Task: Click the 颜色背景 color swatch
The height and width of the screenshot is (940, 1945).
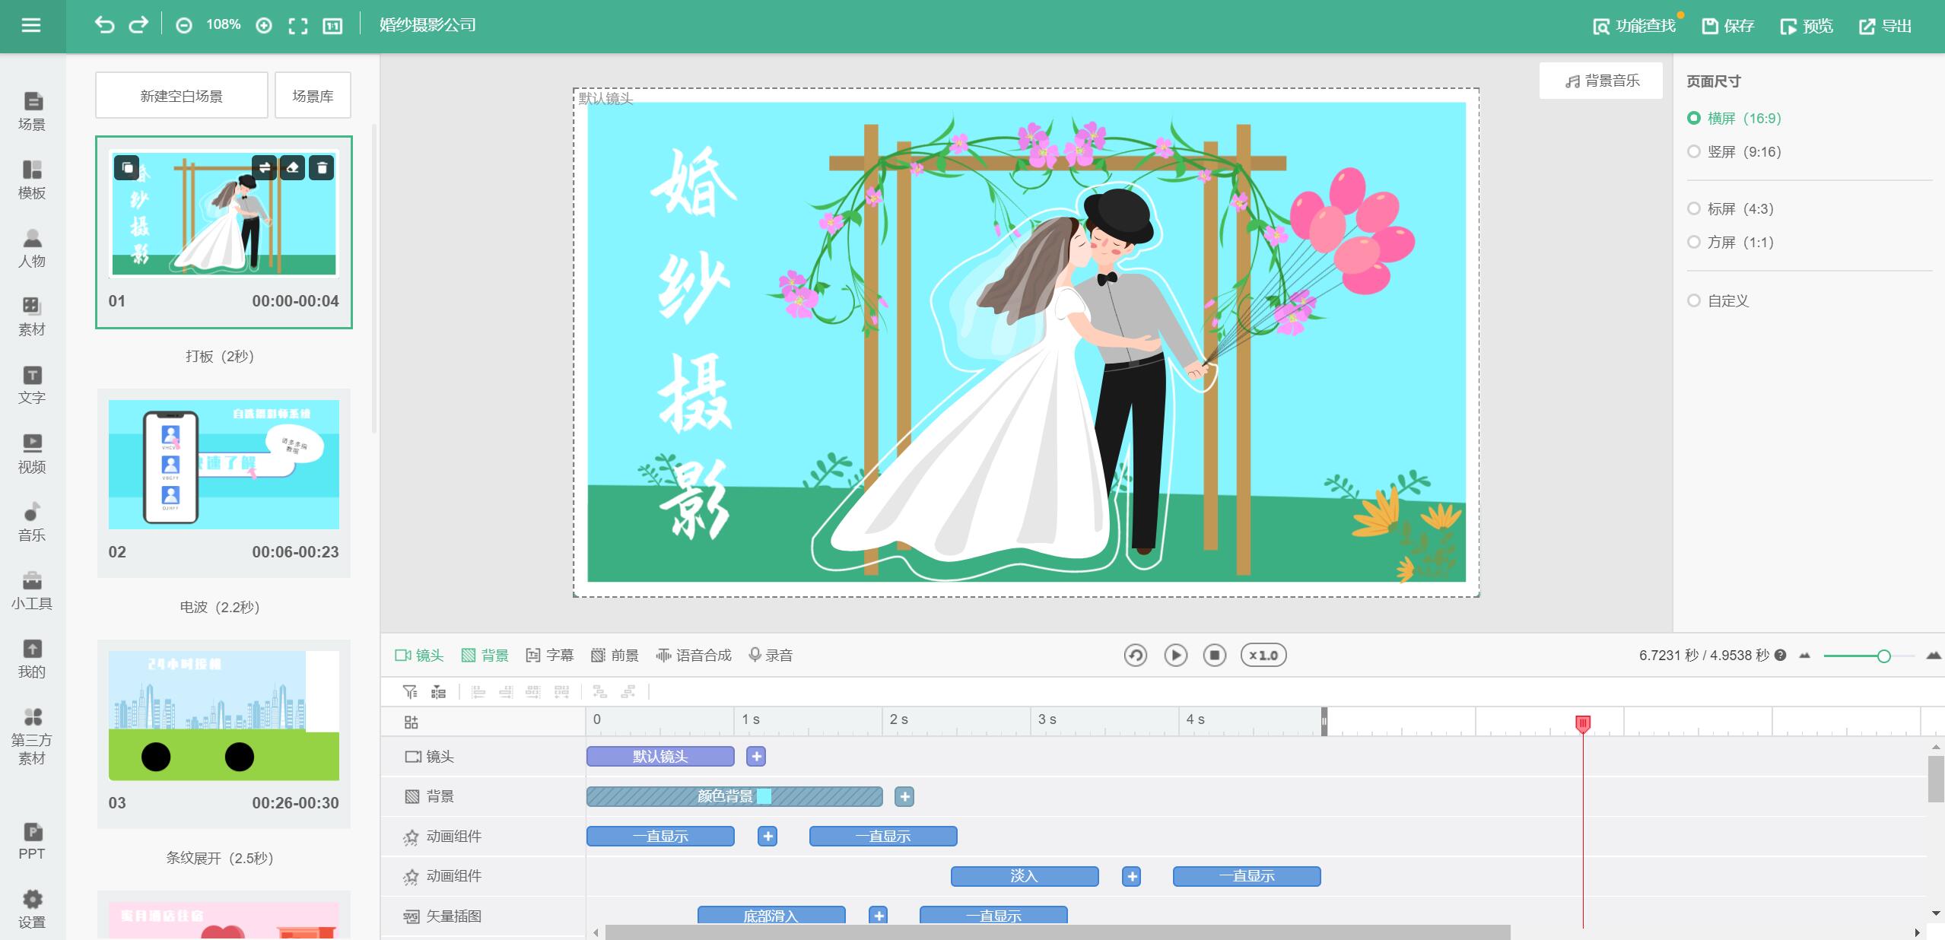Action: click(x=764, y=796)
